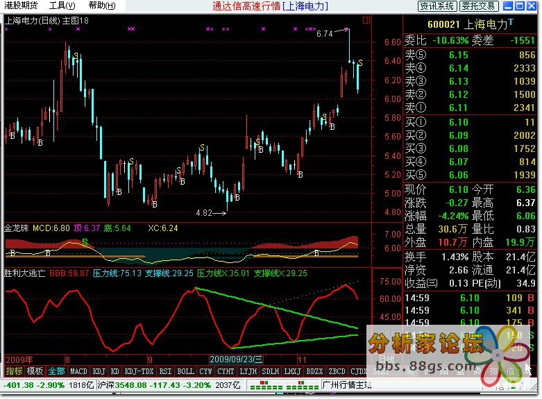Switch to the KDJ indicator
Image resolution: width=542 pixels, height=399 pixels.
click(99, 371)
